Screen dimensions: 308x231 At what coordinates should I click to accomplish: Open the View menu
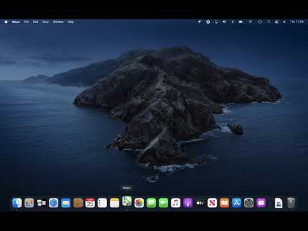46,22
